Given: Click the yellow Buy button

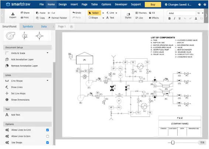Looking at the screenshot, I should (x=153, y=4).
